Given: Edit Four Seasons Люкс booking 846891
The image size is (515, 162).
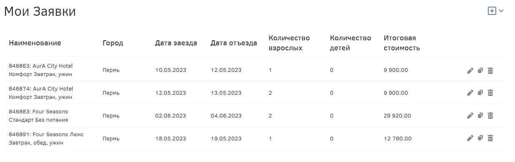Looking at the screenshot, I should (x=470, y=138).
